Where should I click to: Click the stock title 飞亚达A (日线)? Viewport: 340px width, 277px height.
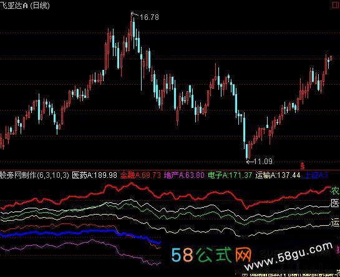[25, 5]
